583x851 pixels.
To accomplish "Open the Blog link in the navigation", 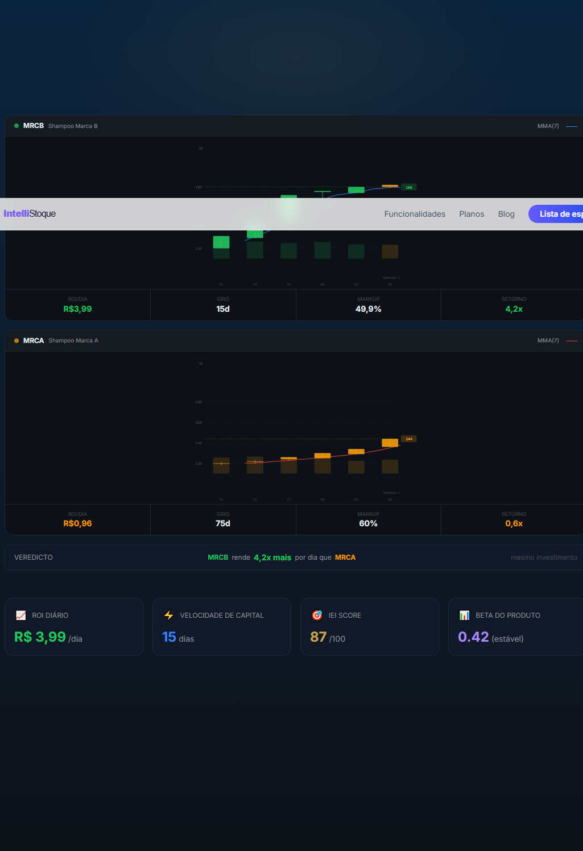I will click(506, 214).
